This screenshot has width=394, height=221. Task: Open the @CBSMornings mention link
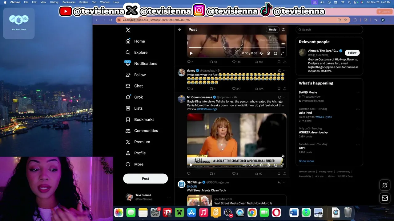[207, 109]
